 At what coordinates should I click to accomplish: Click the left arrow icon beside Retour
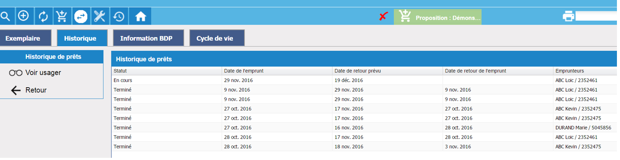click(16, 90)
